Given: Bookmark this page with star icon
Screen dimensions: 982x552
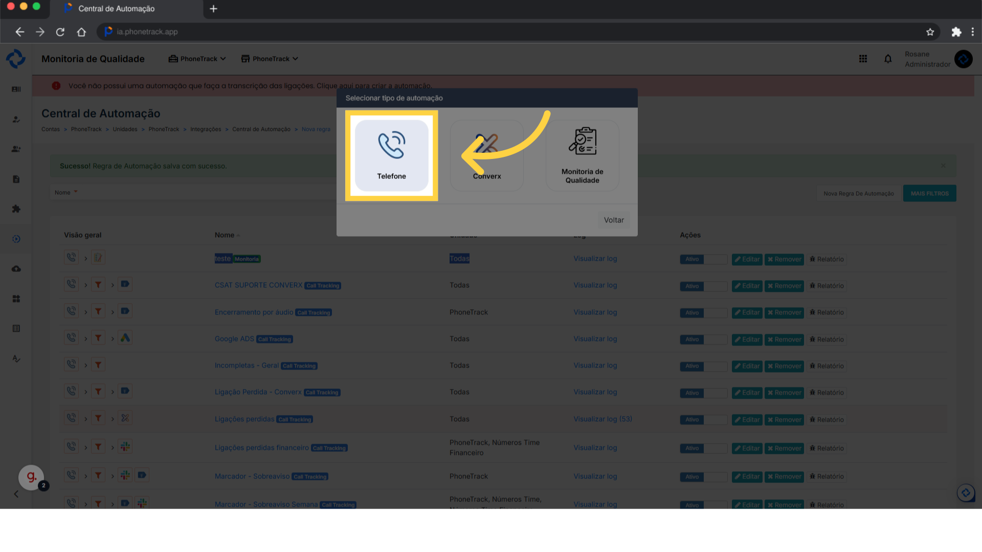Looking at the screenshot, I should [x=930, y=32].
